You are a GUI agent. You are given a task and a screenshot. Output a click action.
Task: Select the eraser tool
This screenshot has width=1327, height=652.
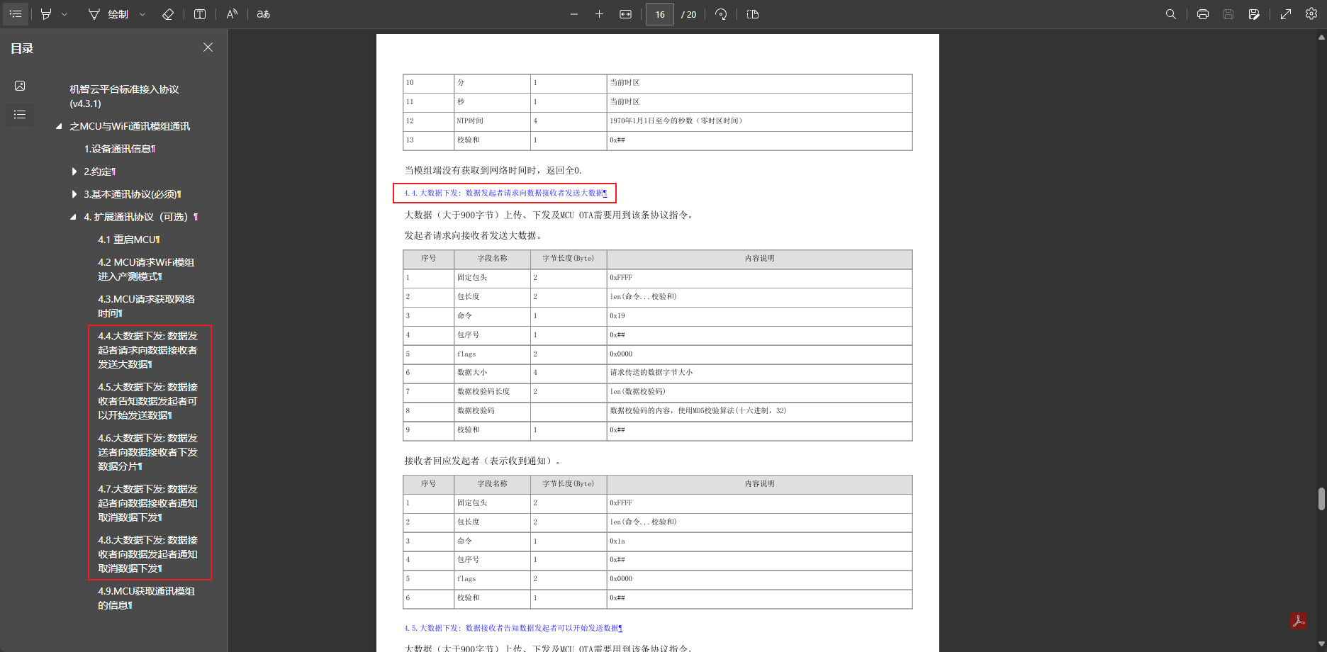point(168,14)
